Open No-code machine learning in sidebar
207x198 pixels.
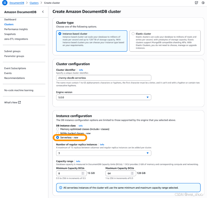19,90
